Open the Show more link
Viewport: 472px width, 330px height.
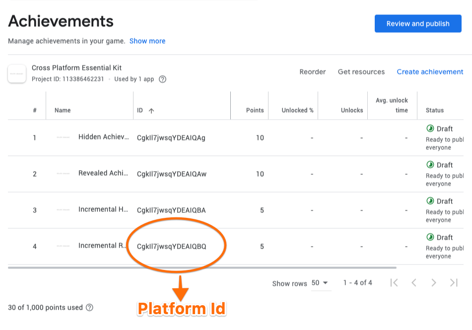click(x=147, y=41)
